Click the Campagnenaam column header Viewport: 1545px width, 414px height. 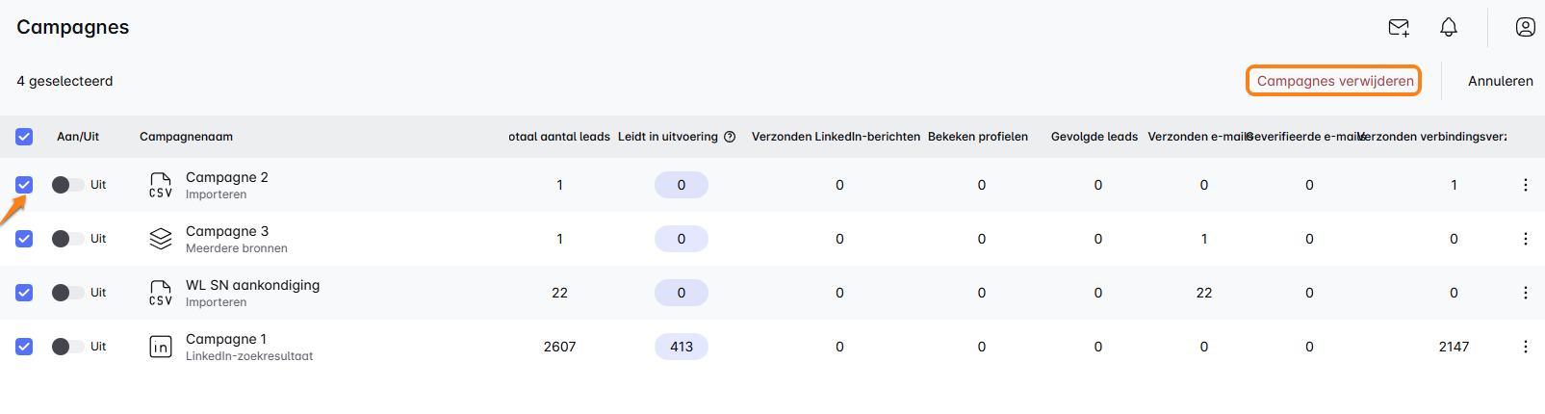186,137
